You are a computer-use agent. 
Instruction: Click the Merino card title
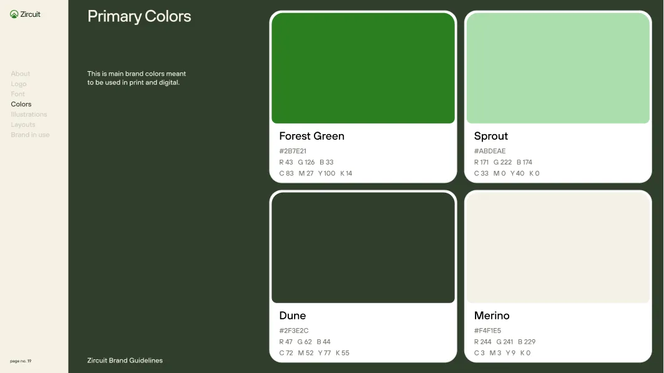[492, 316]
